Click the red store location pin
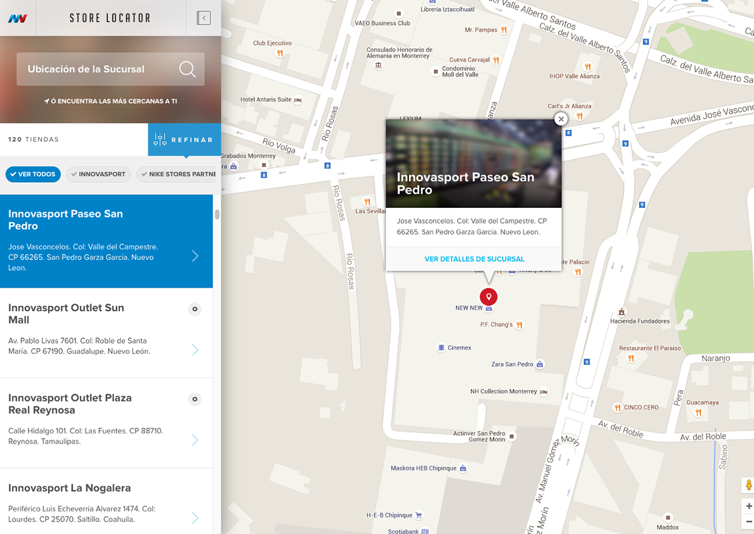 488,297
